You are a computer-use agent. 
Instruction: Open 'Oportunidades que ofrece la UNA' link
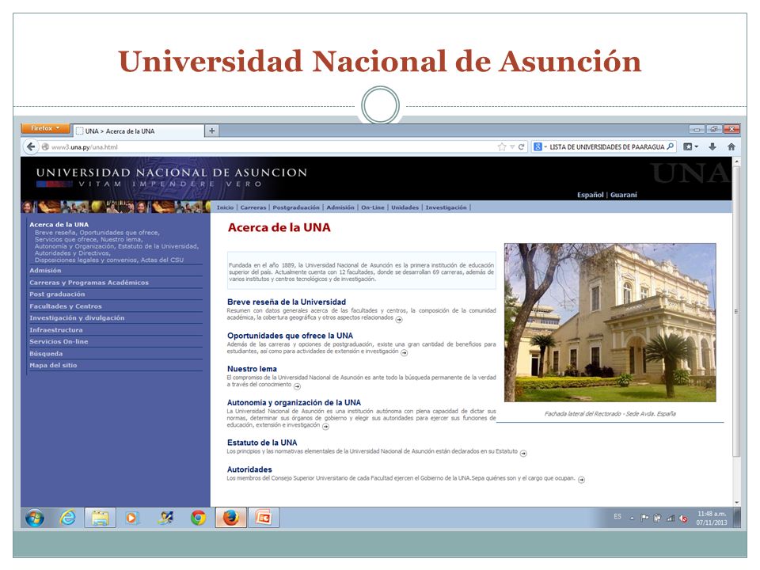tap(290, 336)
